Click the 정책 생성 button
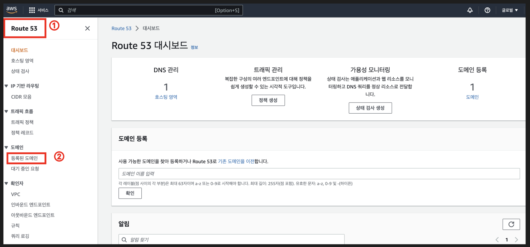The image size is (530, 247). (x=268, y=100)
